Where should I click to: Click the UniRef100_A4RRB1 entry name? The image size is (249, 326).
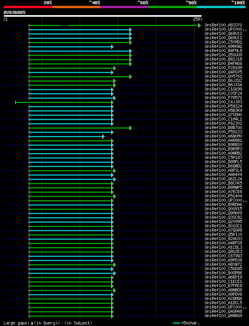point(223,141)
